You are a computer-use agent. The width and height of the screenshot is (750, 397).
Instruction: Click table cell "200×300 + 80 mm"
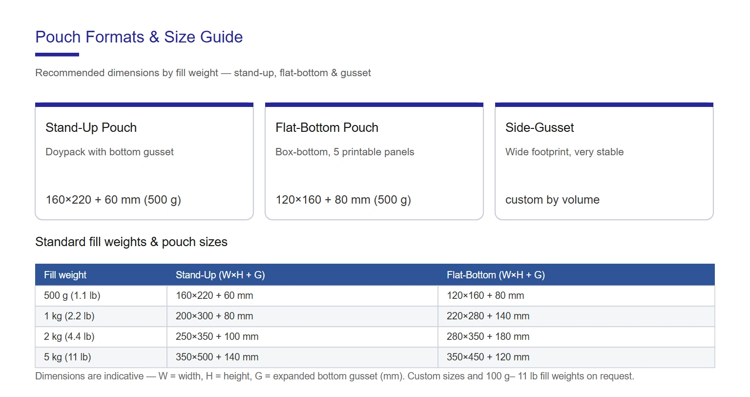pos(302,316)
